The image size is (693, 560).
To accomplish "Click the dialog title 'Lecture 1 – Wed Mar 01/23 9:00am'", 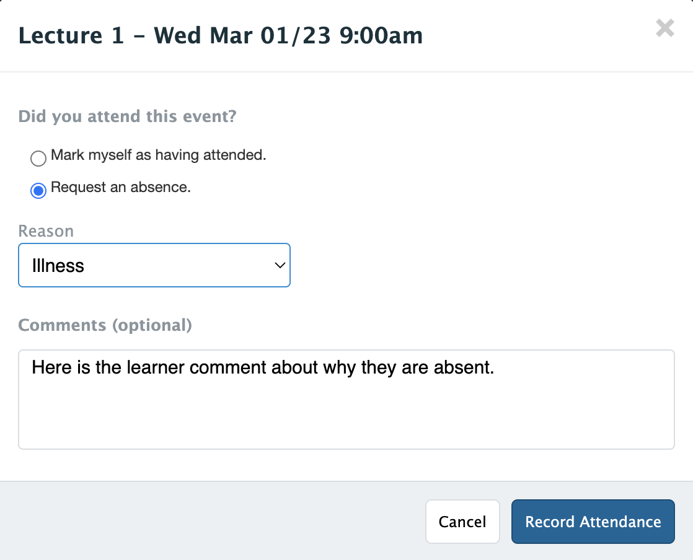I will (x=221, y=35).
